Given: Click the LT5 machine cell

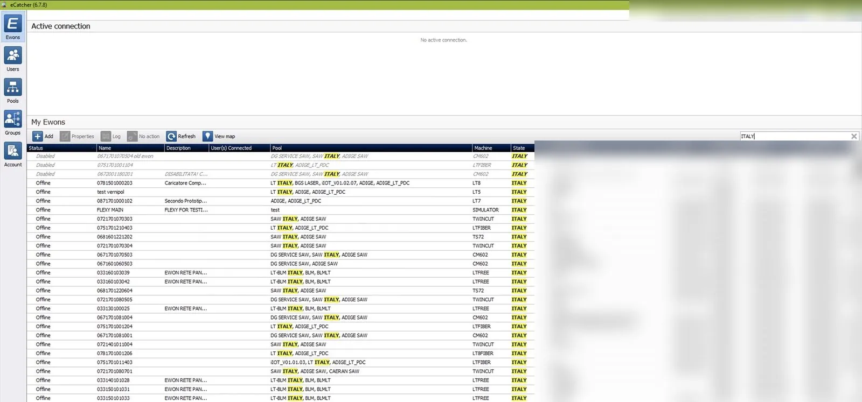Looking at the screenshot, I should coord(477,192).
